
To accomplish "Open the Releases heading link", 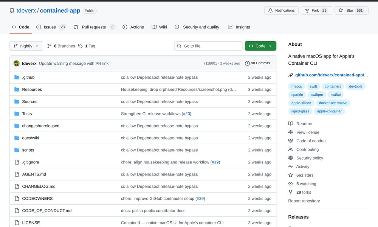I will point(299,217).
